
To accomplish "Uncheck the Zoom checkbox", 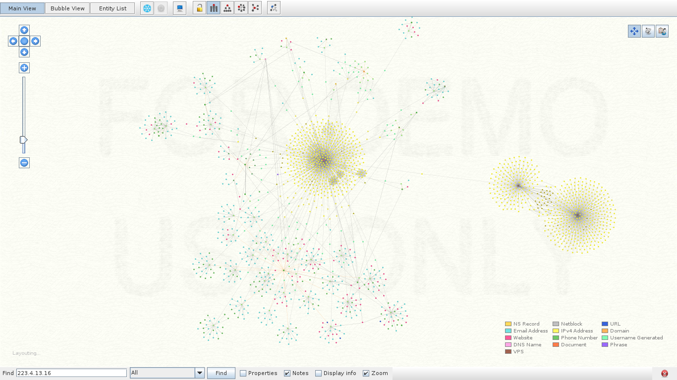I will click(366, 373).
